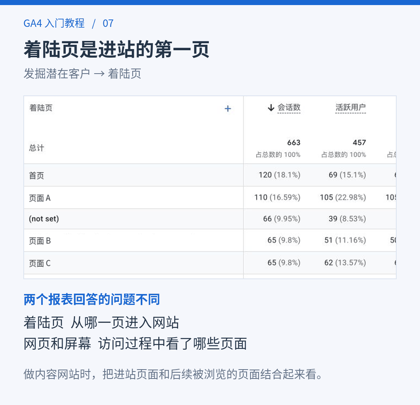
Task: Click the GA4 入门教程 breadcrumb text
Action: click(54, 23)
